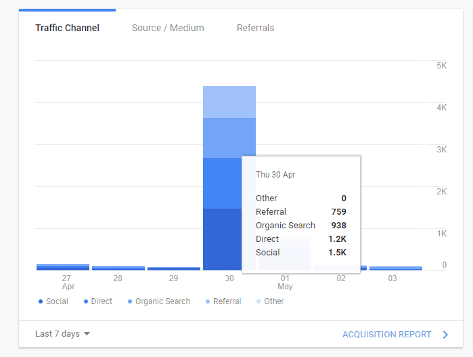Click the dropdown arrow beside Last 7 days

(87, 334)
